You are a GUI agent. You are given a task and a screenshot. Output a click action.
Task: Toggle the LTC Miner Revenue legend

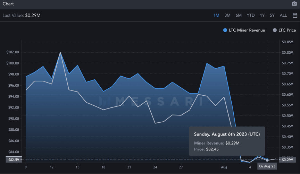point(244,30)
